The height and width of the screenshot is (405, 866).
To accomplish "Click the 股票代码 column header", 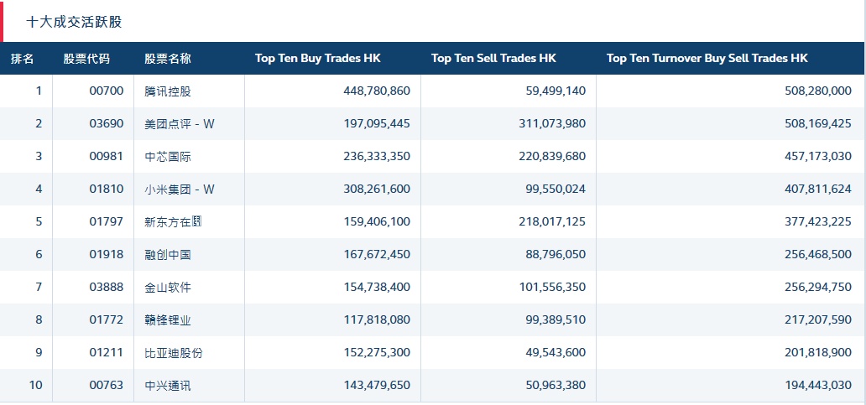I will click(x=86, y=59).
